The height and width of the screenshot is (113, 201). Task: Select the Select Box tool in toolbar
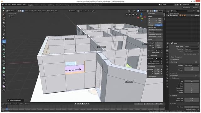(4, 15)
